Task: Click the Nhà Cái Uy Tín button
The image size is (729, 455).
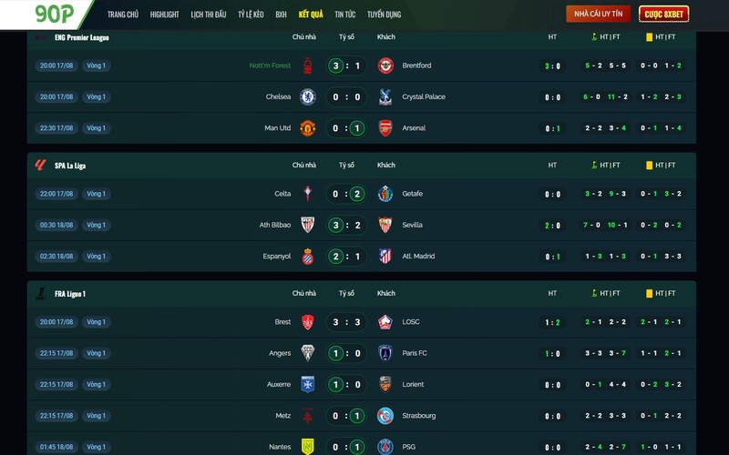Action: 598,14
